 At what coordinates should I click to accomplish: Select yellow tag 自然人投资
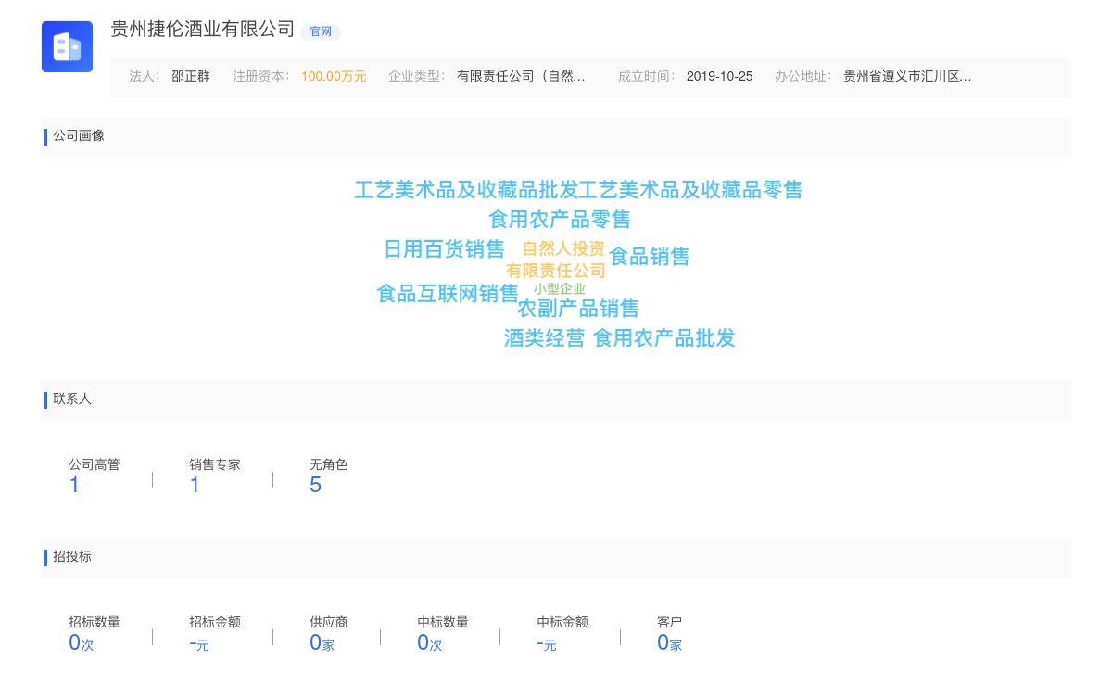pyautogui.click(x=563, y=248)
